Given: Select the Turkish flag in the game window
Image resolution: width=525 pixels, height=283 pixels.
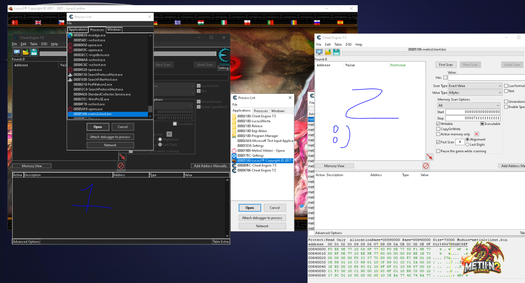Looking at the screenshot, I should coord(15,23).
